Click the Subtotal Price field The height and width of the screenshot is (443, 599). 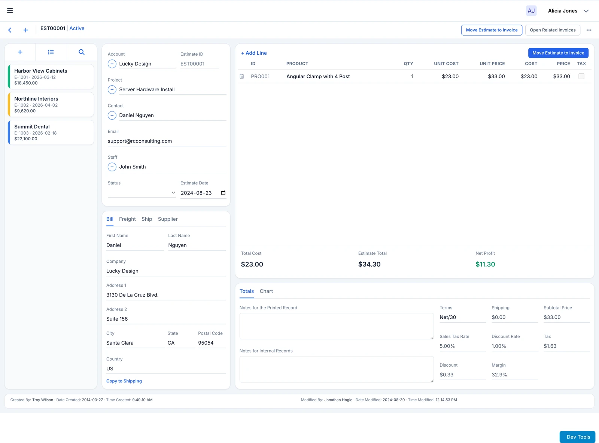click(x=567, y=318)
